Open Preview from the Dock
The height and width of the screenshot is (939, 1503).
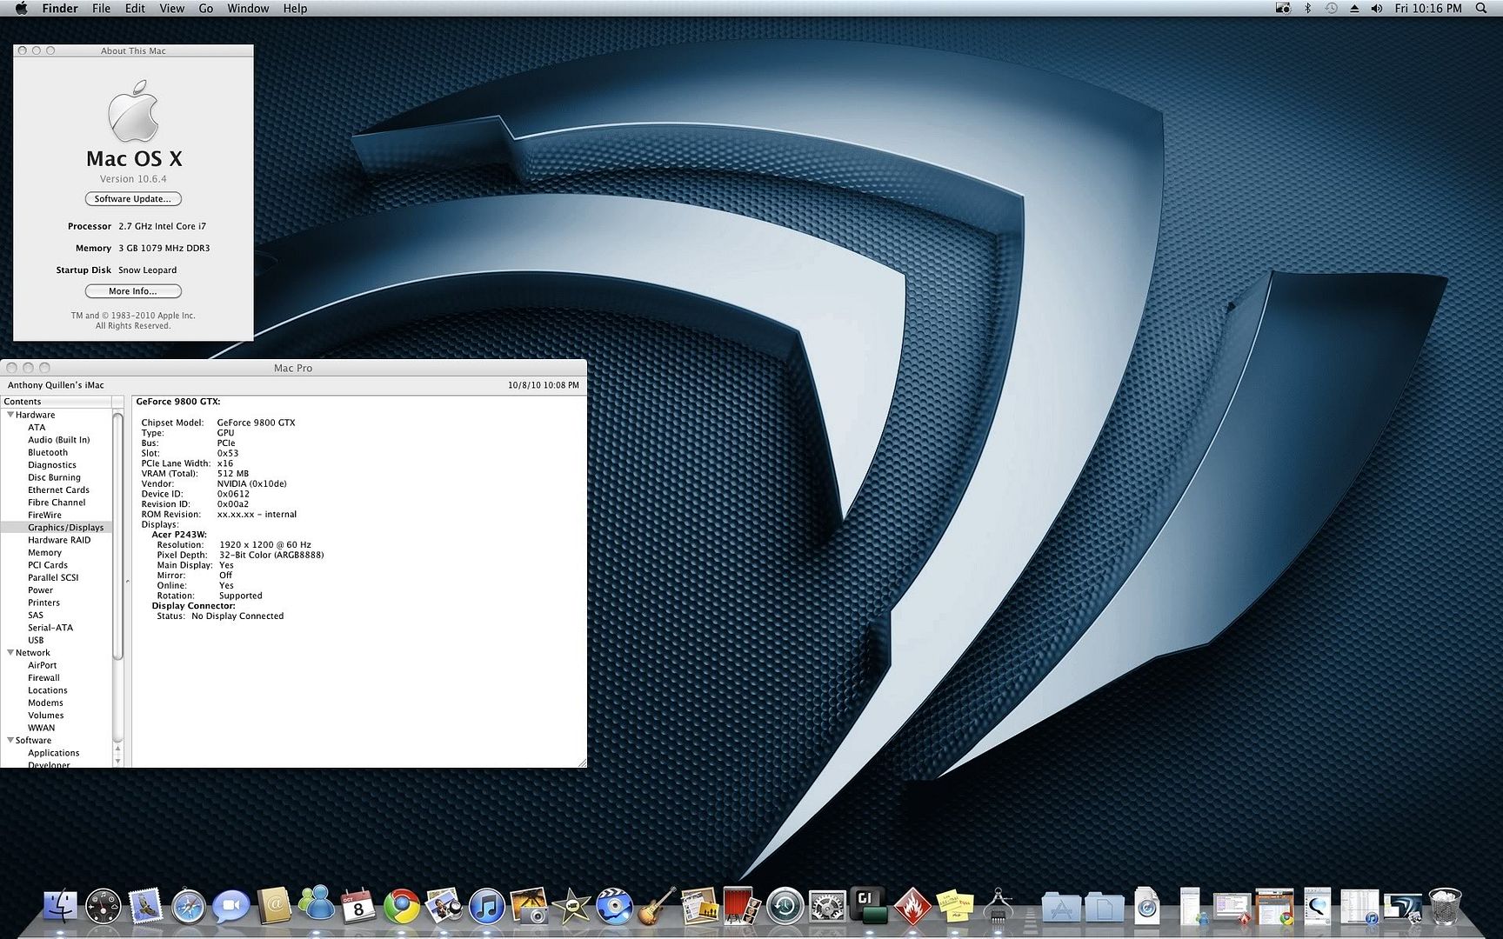[444, 907]
